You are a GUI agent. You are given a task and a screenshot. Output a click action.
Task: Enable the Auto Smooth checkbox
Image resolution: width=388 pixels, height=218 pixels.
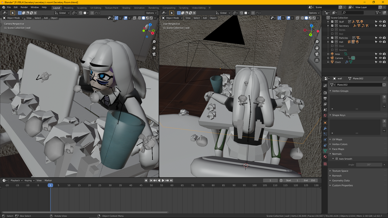[336, 159]
